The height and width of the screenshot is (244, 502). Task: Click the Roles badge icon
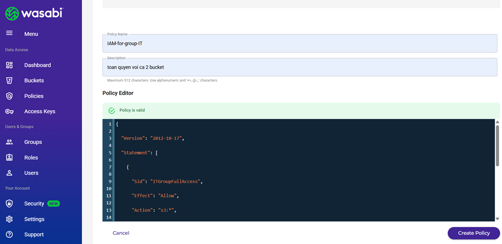pos(9,158)
